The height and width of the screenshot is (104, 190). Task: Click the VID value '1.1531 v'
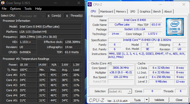click(28, 42)
